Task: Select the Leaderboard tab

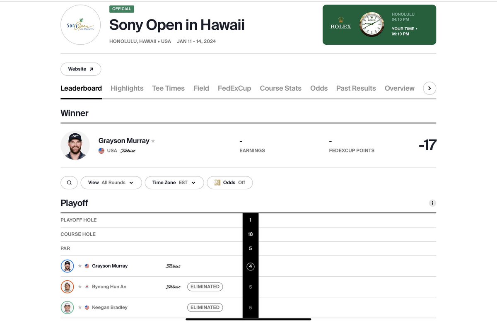Action: tap(81, 88)
